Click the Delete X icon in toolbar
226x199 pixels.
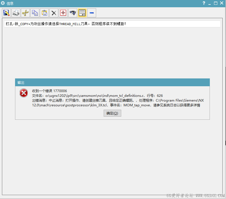click(54, 13)
